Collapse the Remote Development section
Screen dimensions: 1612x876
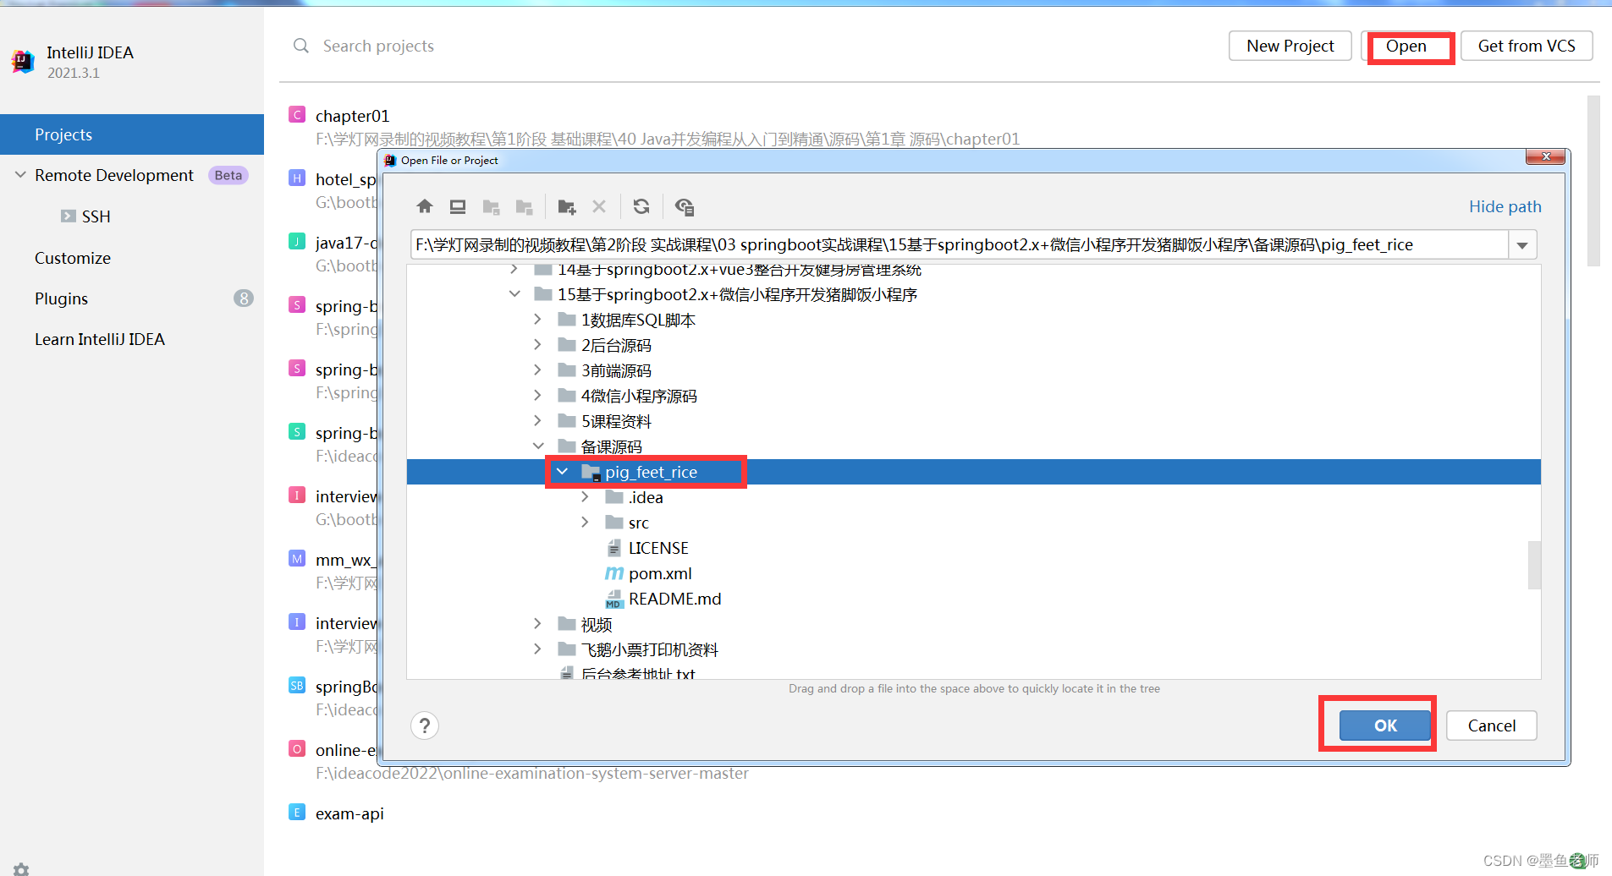tap(20, 175)
